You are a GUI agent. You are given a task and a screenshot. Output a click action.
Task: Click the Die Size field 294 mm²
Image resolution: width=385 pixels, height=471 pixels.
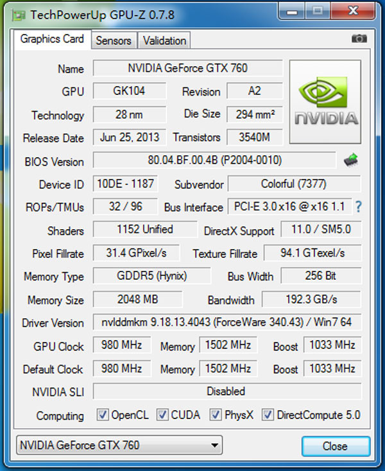[x=255, y=114]
